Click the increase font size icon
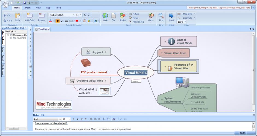This screenshot has height=136, width=257. [x=85, y=15]
